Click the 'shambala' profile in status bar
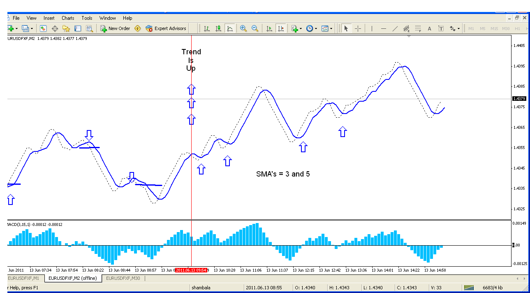Image resolution: width=530 pixels, height=293 pixels. coord(201,287)
